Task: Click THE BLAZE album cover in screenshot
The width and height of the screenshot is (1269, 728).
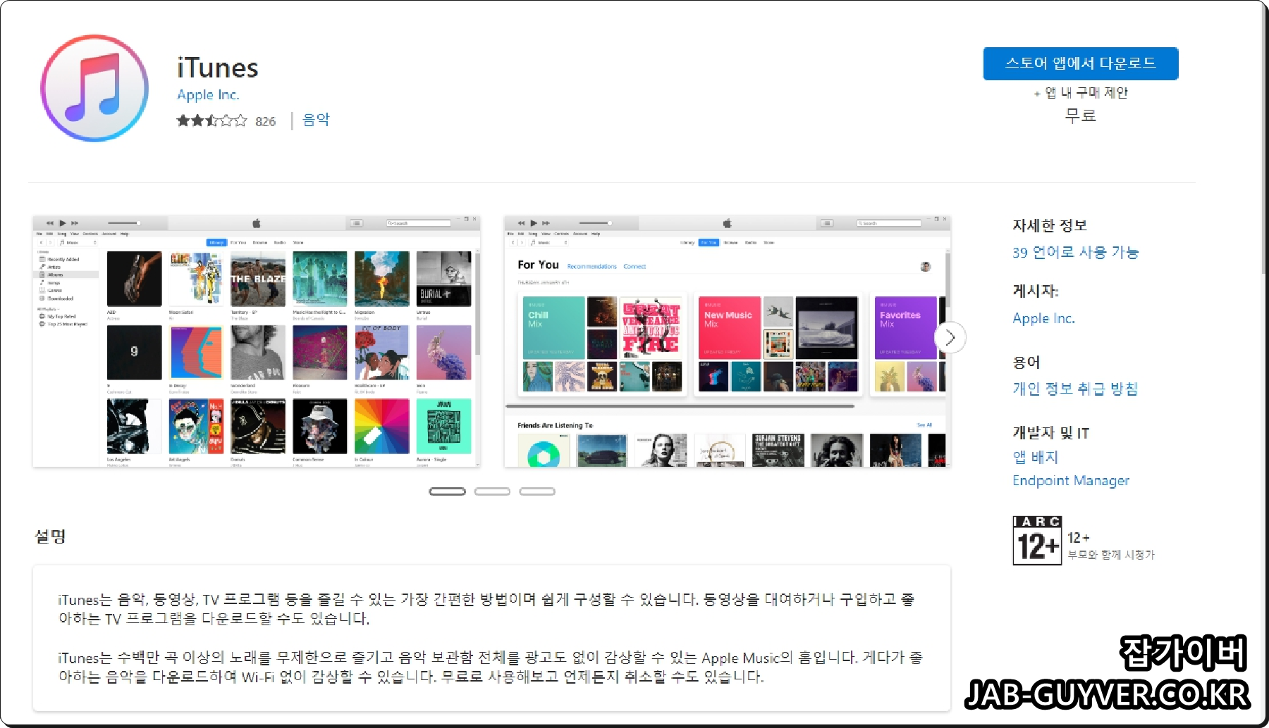Action: (x=258, y=279)
